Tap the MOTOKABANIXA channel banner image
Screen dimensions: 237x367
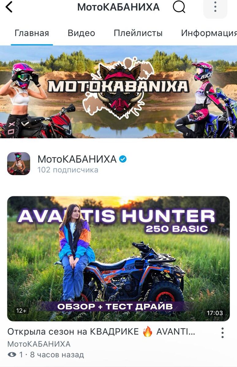point(118,92)
